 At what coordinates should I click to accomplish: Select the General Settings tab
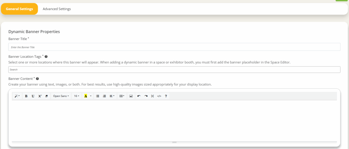point(19,9)
